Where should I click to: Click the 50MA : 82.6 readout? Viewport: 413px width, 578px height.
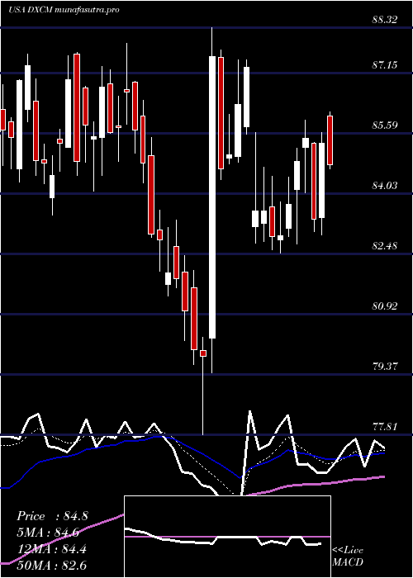pos(52,565)
